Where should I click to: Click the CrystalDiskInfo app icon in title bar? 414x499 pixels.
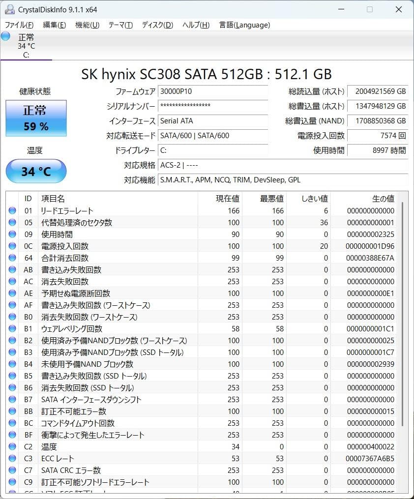tap(9, 9)
